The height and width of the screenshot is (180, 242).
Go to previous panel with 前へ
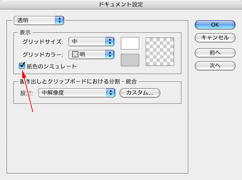coord(215,52)
